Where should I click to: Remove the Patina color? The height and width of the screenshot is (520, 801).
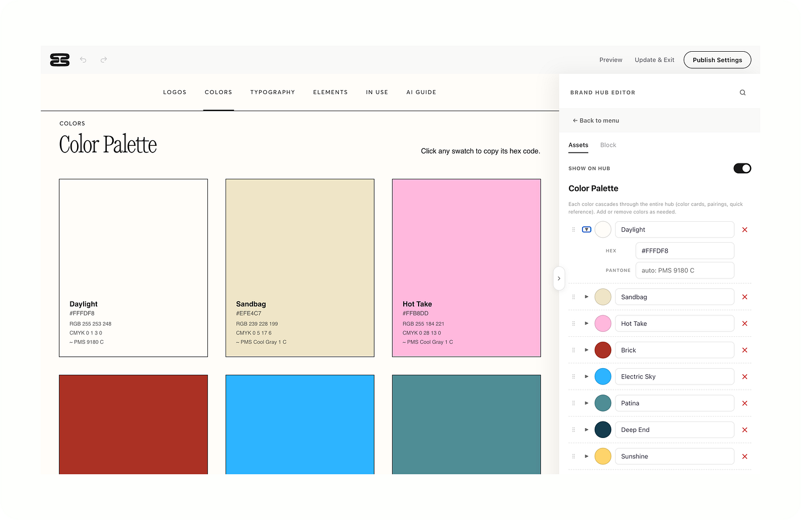[745, 403]
